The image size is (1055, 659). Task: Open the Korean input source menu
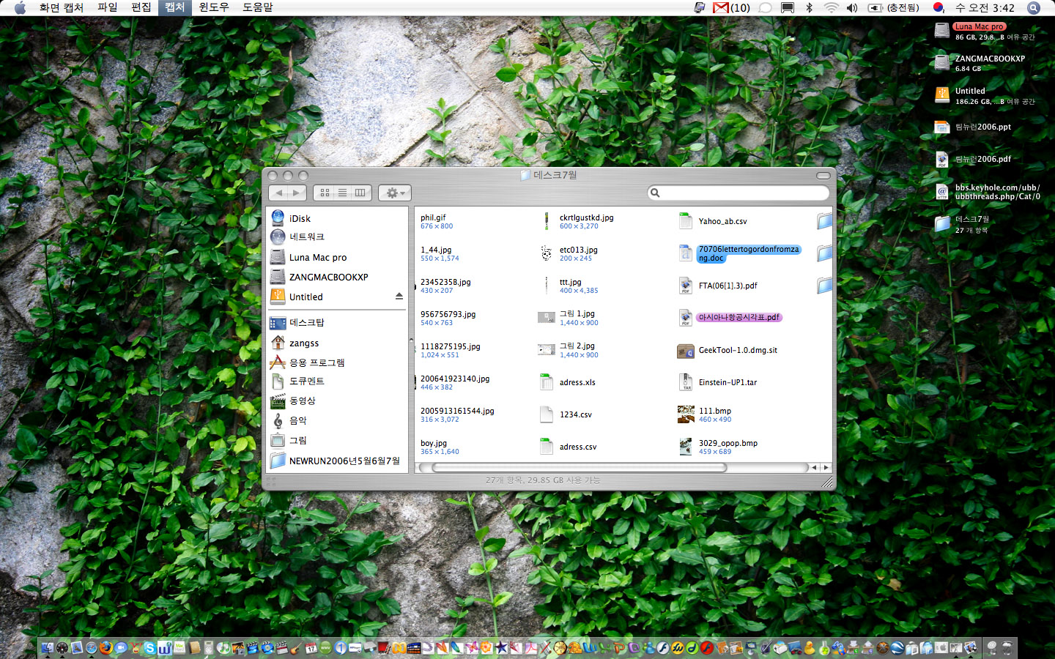[939, 7]
